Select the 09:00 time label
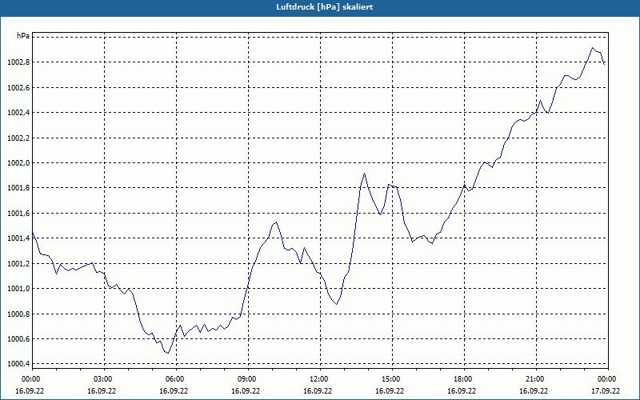This screenshot has width=640, height=400. coord(249,379)
